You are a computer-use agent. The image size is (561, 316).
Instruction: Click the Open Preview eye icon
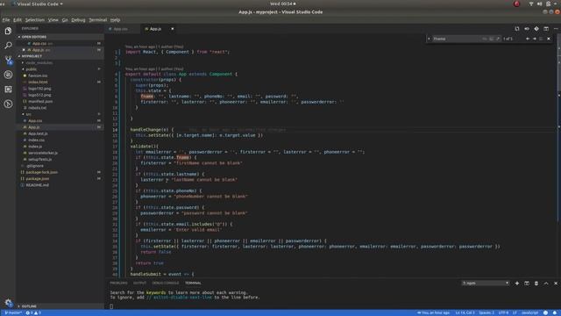527,29
